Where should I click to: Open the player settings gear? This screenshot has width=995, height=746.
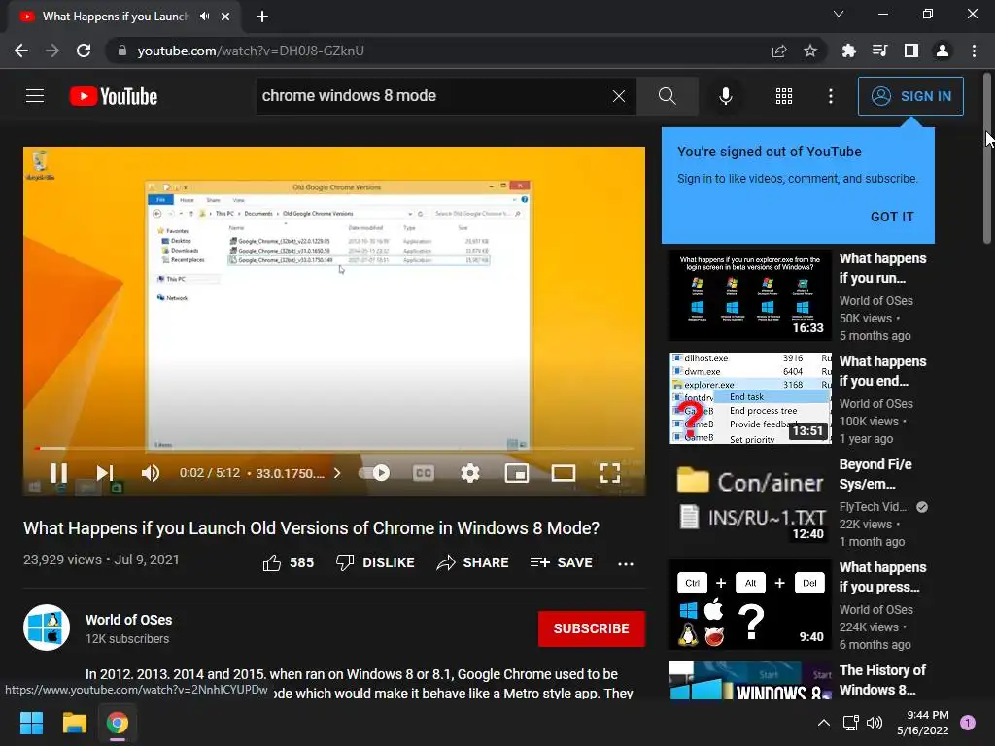469,473
